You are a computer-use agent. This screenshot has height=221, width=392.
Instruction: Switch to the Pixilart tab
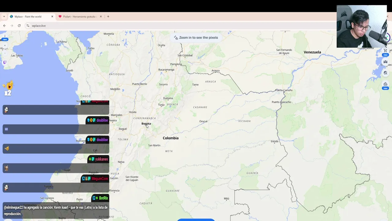[80, 17]
